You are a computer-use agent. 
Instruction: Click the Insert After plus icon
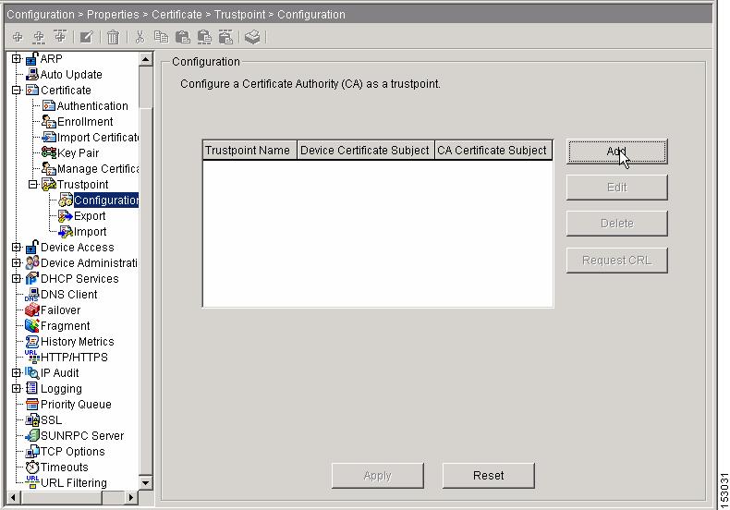[x=60, y=36]
